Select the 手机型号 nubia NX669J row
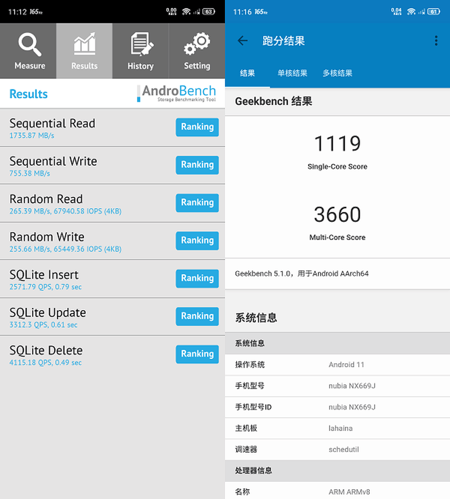This screenshot has width=450, height=499. pyautogui.click(x=337, y=386)
